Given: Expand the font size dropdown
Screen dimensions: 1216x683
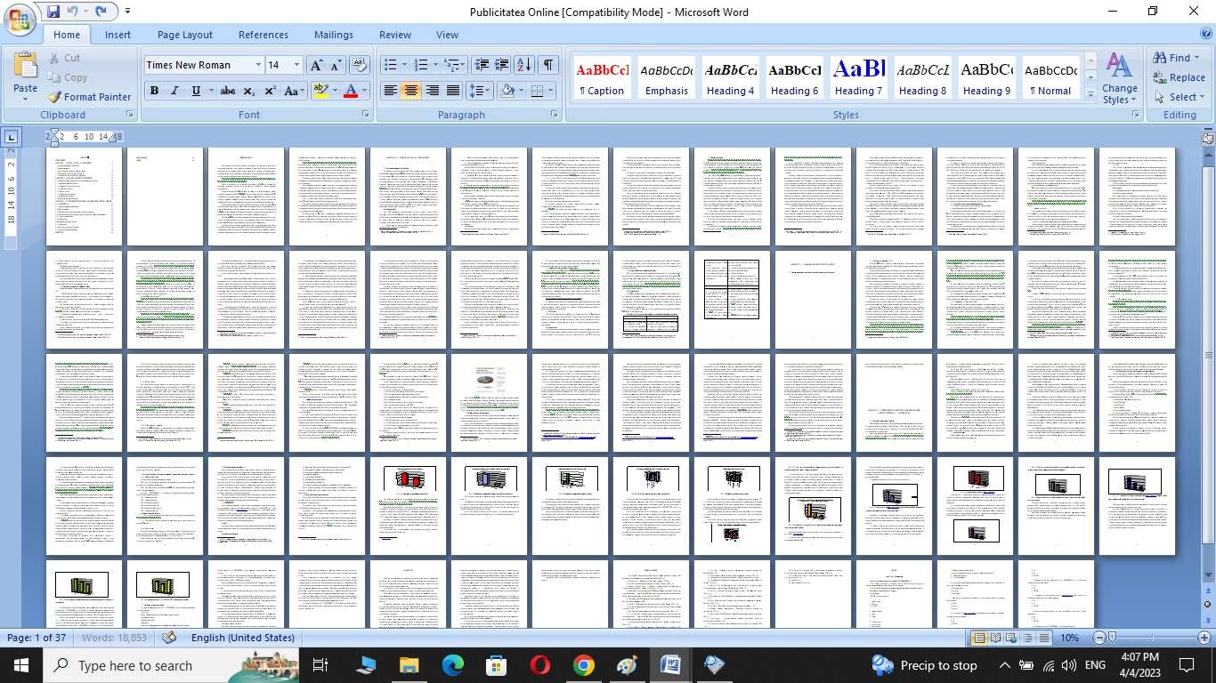Looking at the screenshot, I should [296, 65].
